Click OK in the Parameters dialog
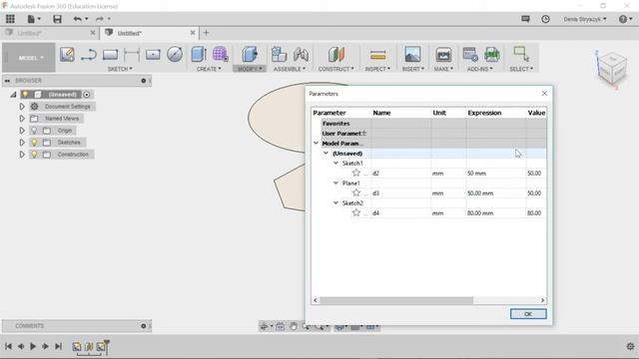639x359 pixels. (x=528, y=314)
